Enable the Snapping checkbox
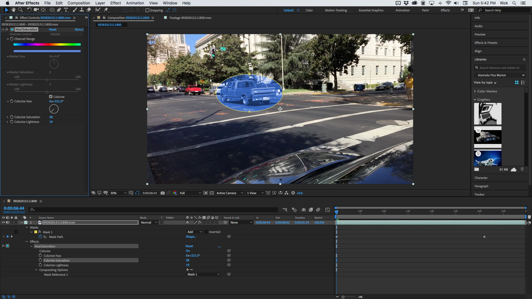 [x=147, y=10]
